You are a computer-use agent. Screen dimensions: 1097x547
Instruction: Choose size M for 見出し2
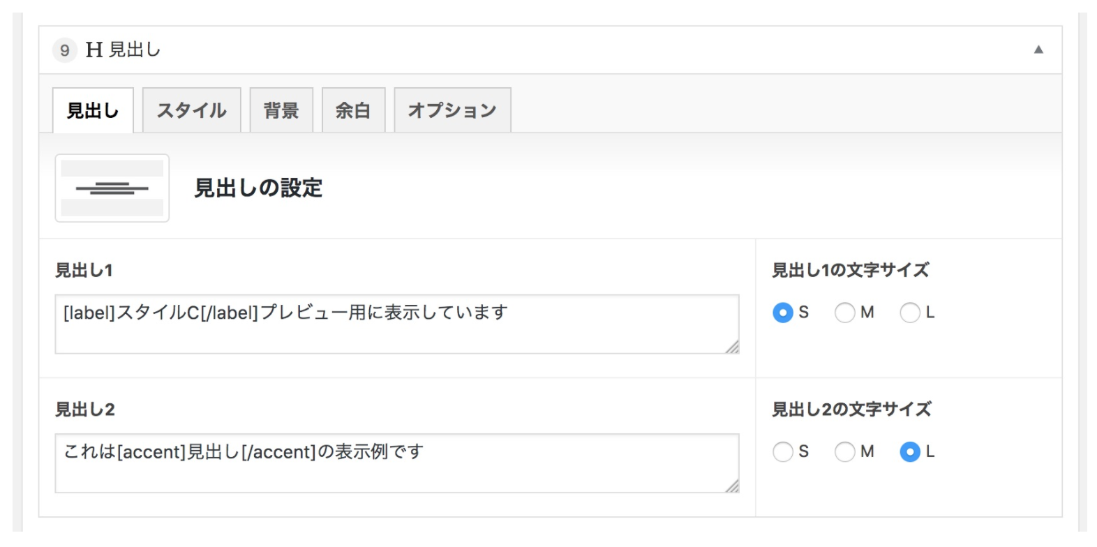click(844, 452)
